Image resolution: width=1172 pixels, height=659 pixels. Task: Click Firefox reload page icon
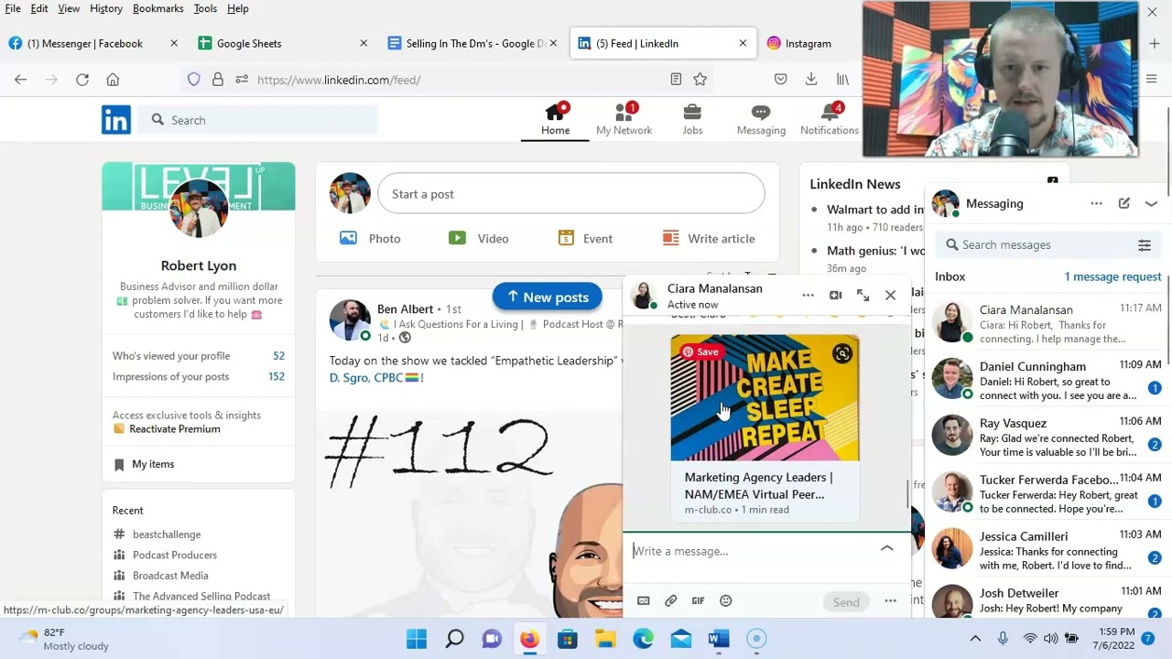click(82, 80)
